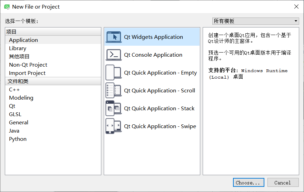This screenshot has height=192, width=304.
Task: Select the Java file category
Action: pos(14,131)
